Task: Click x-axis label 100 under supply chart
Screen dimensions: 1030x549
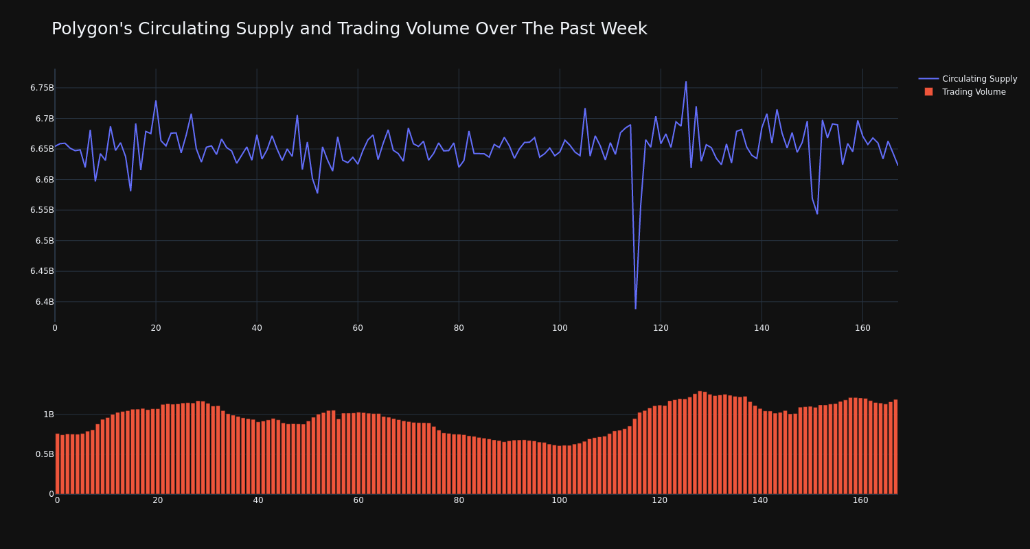Action: point(560,328)
